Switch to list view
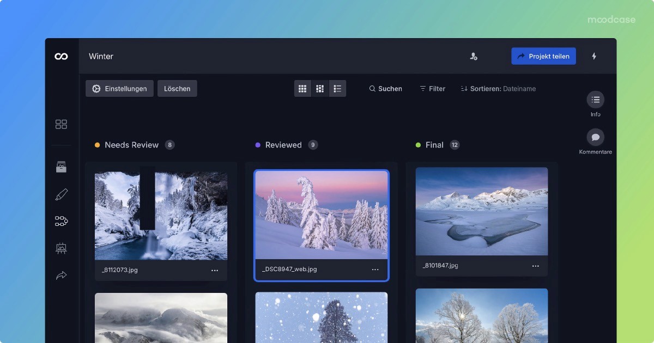This screenshot has height=343, width=654. coord(337,89)
